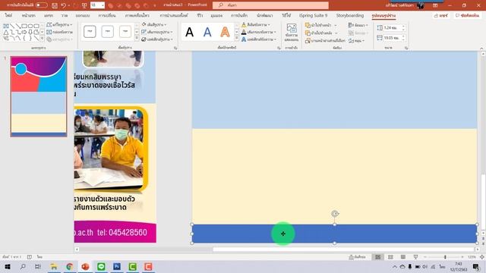Click the Share button
Viewport: 486px width, 273px height.
pos(440,15)
